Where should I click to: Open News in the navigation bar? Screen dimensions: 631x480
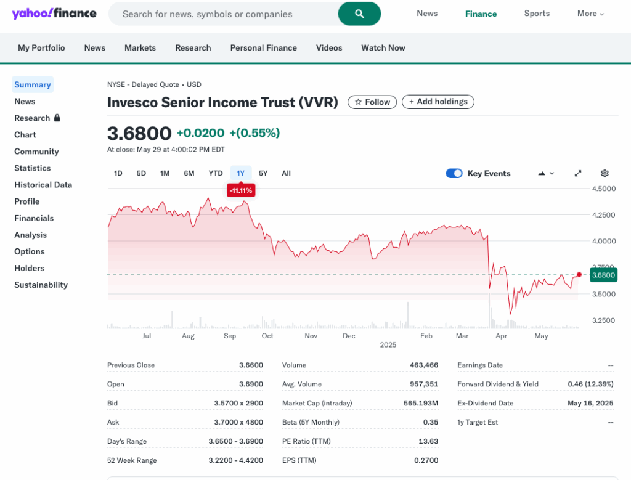pyautogui.click(x=94, y=48)
